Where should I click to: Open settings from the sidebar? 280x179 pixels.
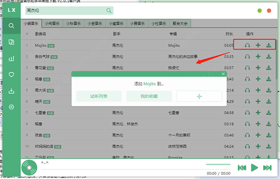[x=11, y=107]
